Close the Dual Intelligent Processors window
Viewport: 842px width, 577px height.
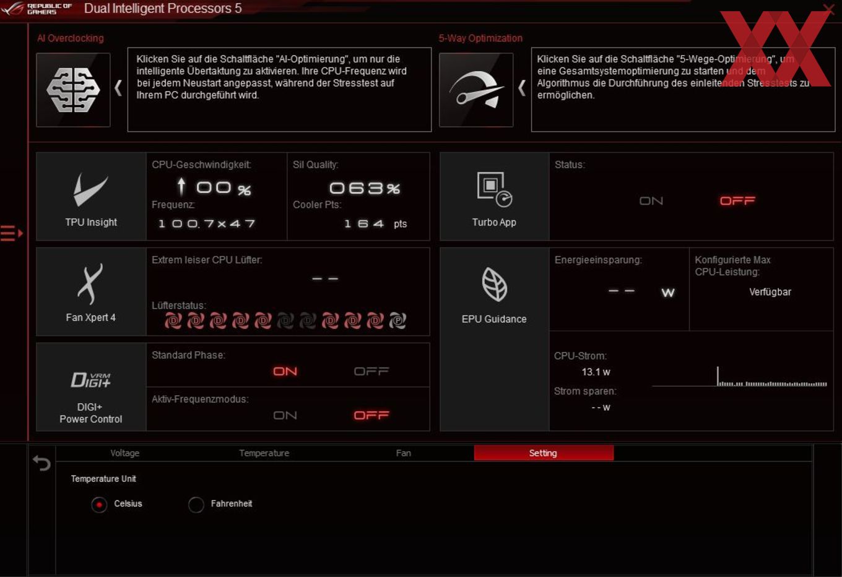828,9
